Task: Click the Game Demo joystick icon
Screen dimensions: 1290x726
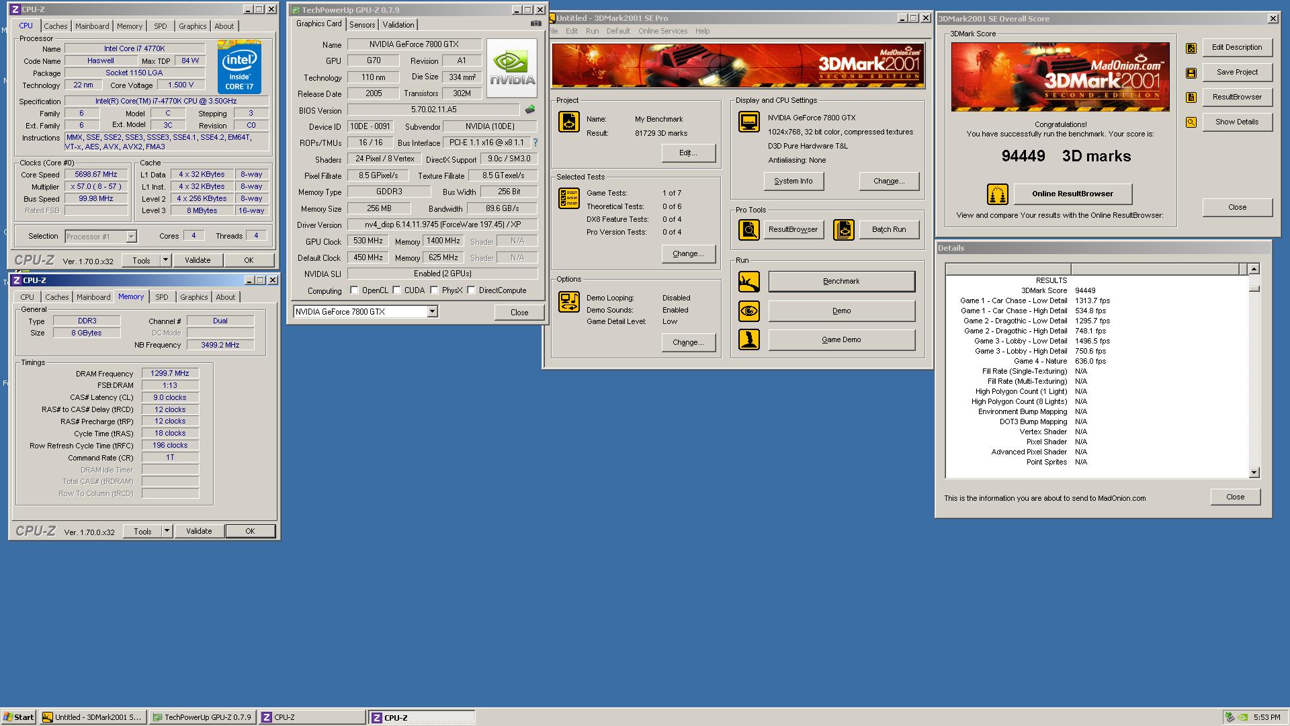Action: pos(748,339)
